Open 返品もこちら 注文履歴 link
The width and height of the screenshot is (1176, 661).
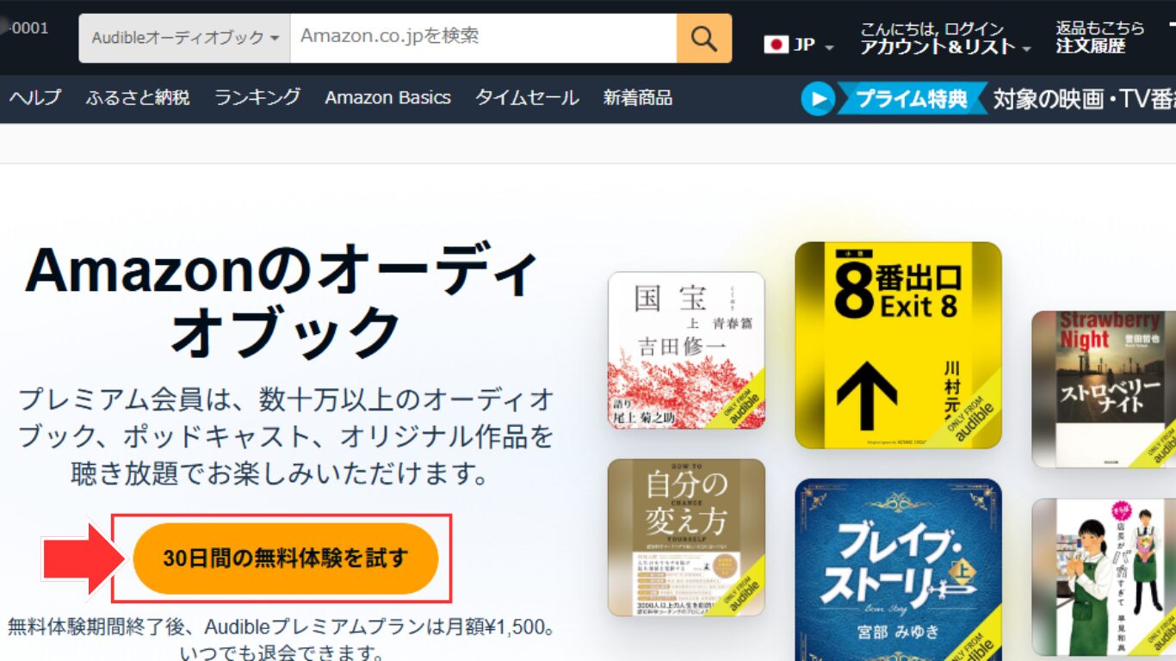click(1100, 38)
